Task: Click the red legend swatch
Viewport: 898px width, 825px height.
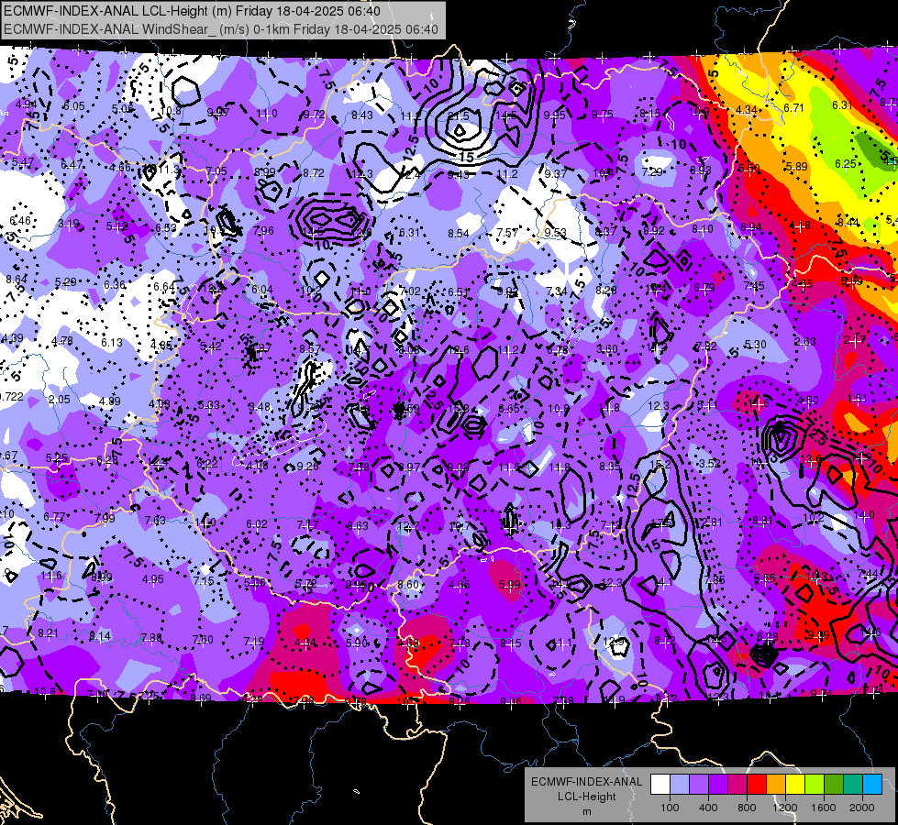Action: point(757,785)
